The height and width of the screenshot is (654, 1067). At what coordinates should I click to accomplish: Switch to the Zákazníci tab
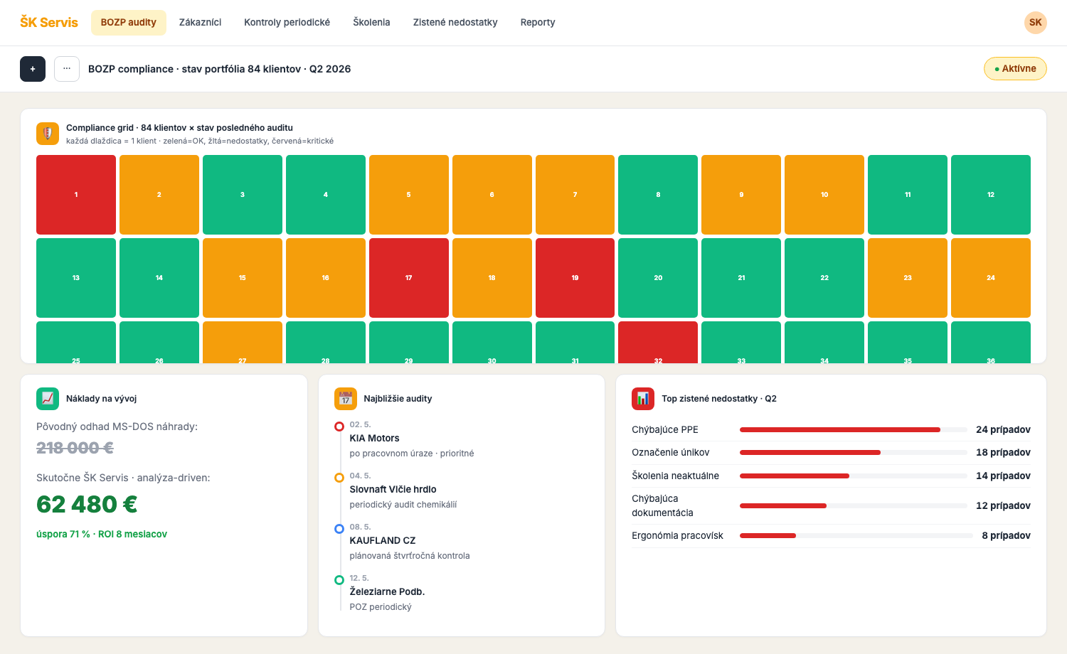pyautogui.click(x=201, y=23)
